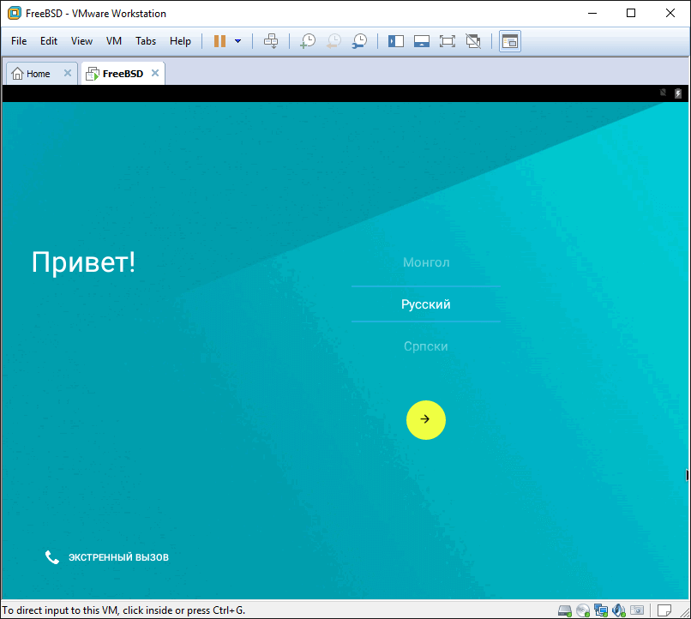Select Српски language in the list

click(x=426, y=346)
